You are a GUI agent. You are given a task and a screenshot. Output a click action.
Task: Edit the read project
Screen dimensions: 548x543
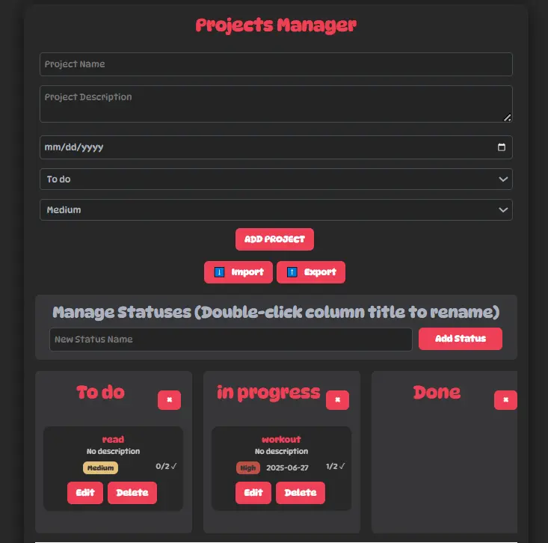coord(85,493)
